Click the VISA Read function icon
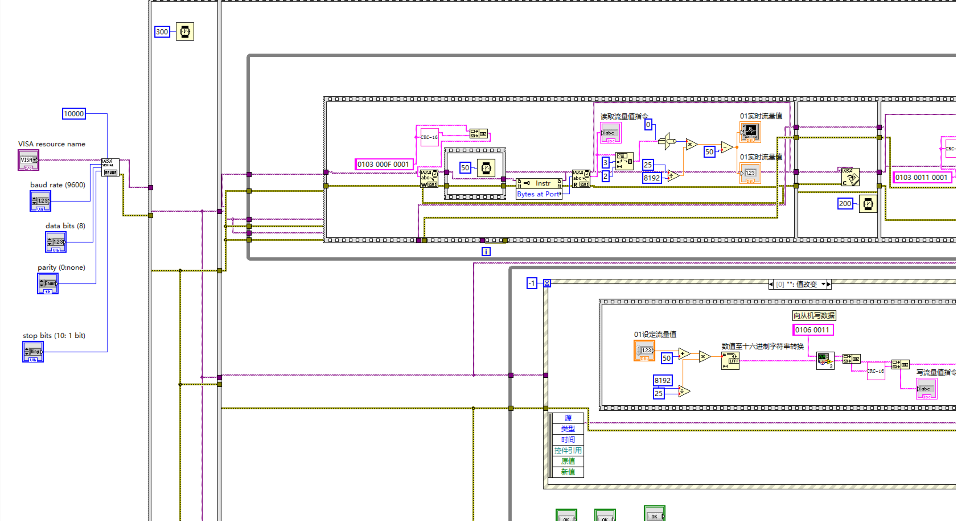The width and height of the screenshot is (956, 521). [x=581, y=179]
